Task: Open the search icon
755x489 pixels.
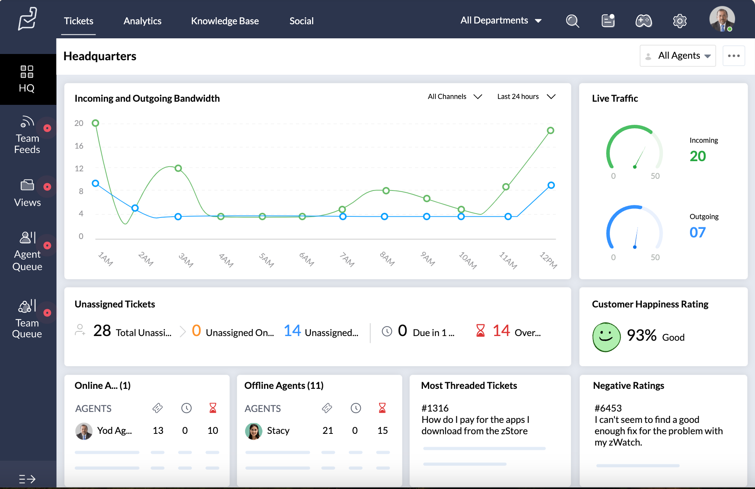Action: tap(572, 21)
